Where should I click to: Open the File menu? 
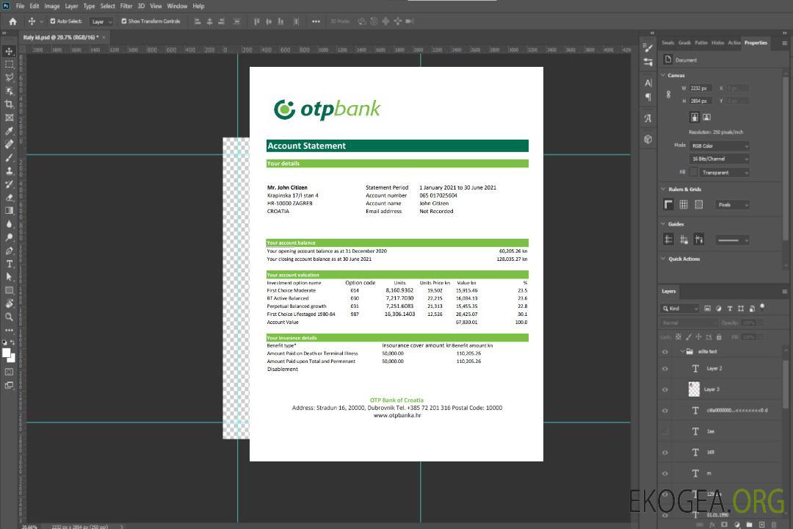coord(21,6)
